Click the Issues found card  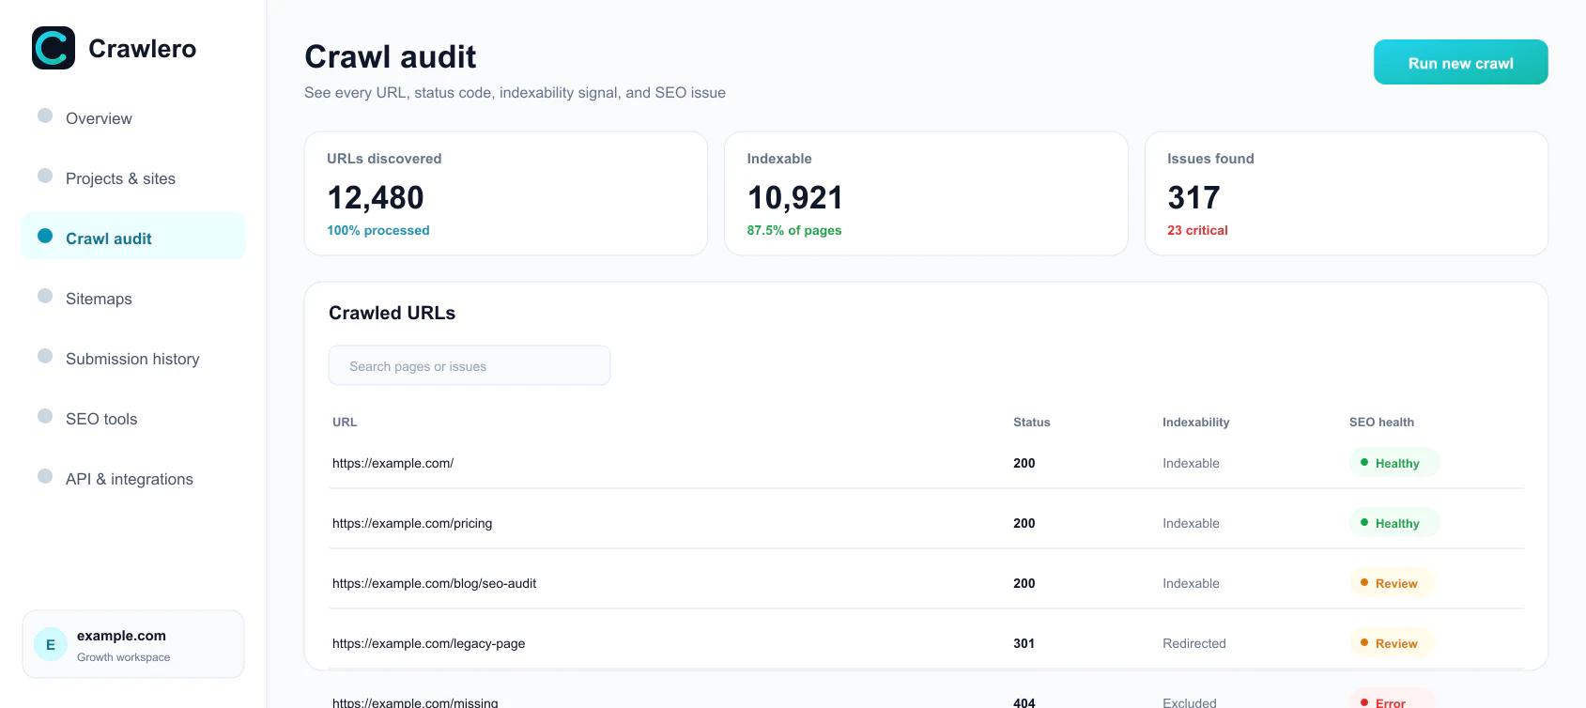coord(1347,193)
